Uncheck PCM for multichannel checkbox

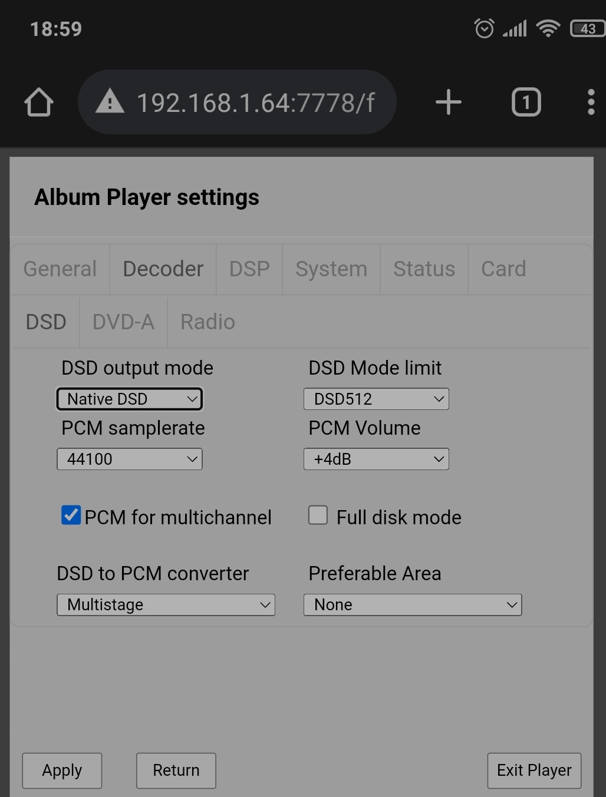pyautogui.click(x=71, y=515)
